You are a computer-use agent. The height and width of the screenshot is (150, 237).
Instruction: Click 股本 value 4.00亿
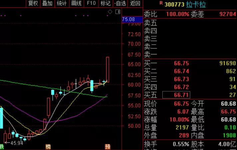coord(227,144)
